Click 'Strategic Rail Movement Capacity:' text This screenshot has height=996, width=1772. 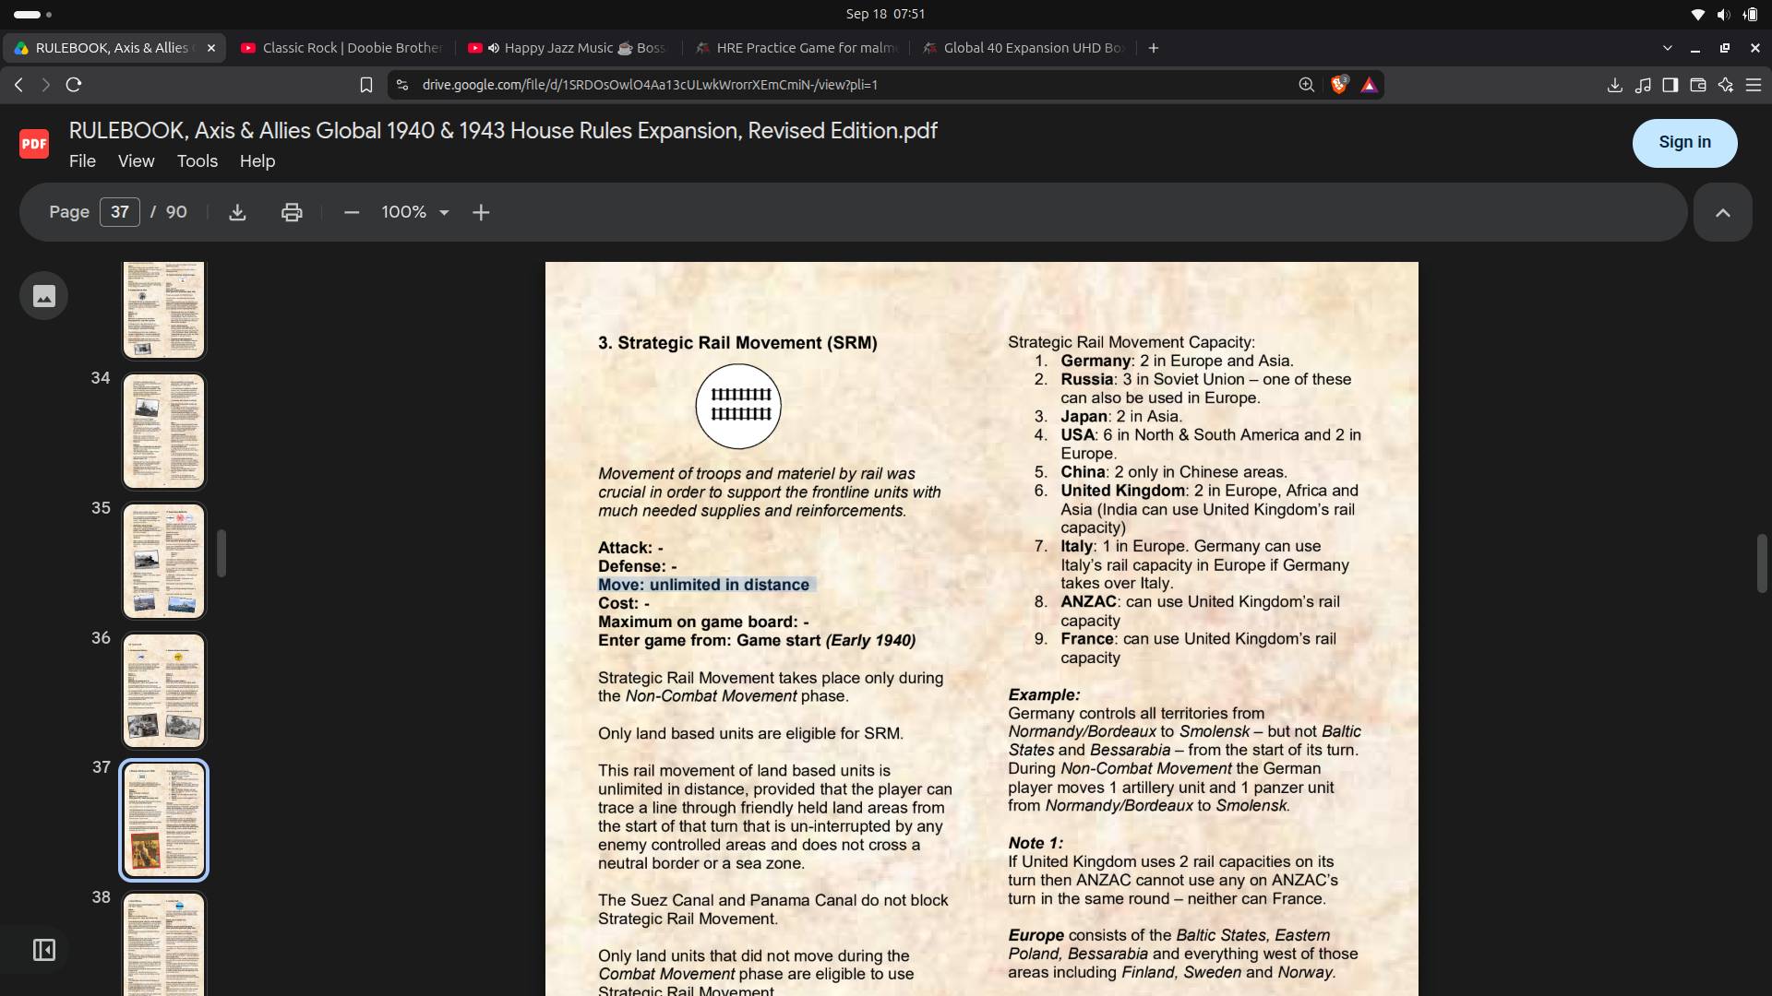[x=1131, y=342]
